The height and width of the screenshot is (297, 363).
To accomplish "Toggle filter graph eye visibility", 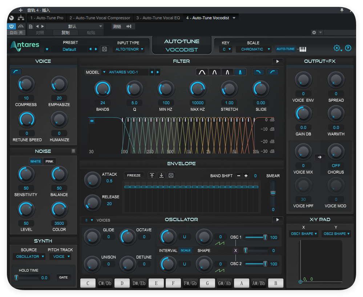I will [x=92, y=121].
